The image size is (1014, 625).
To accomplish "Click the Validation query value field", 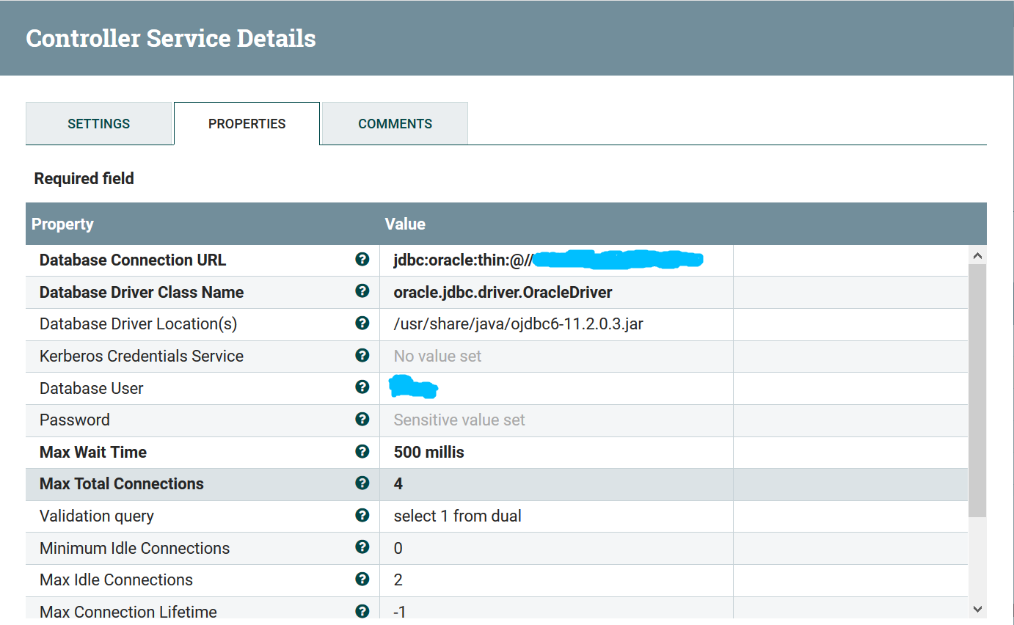I will tap(458, 516).
